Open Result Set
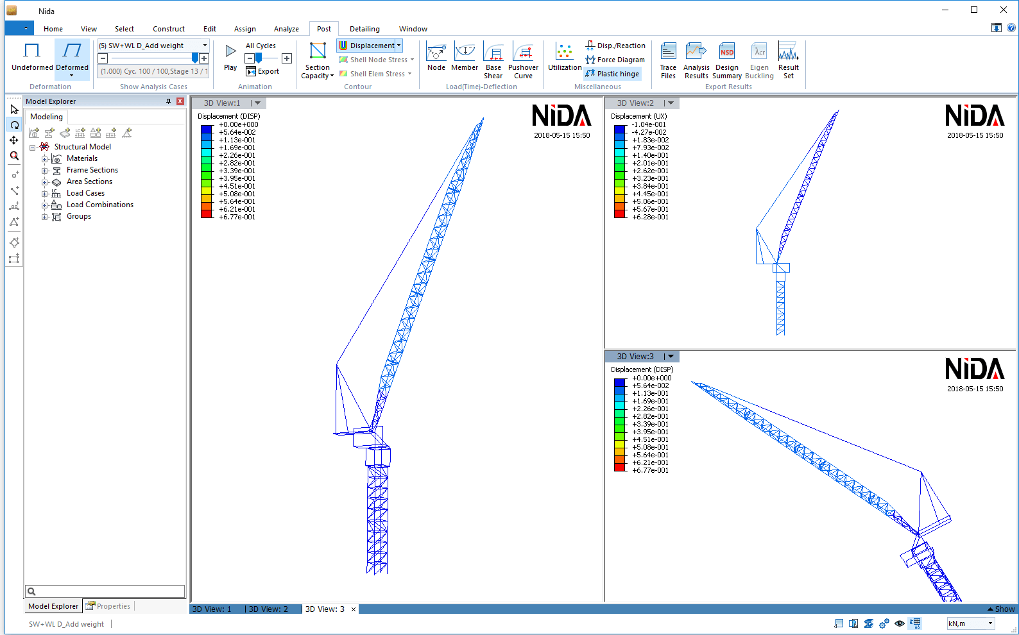Viewport: 1019px width, 635px height. click(x=789, y=61)
